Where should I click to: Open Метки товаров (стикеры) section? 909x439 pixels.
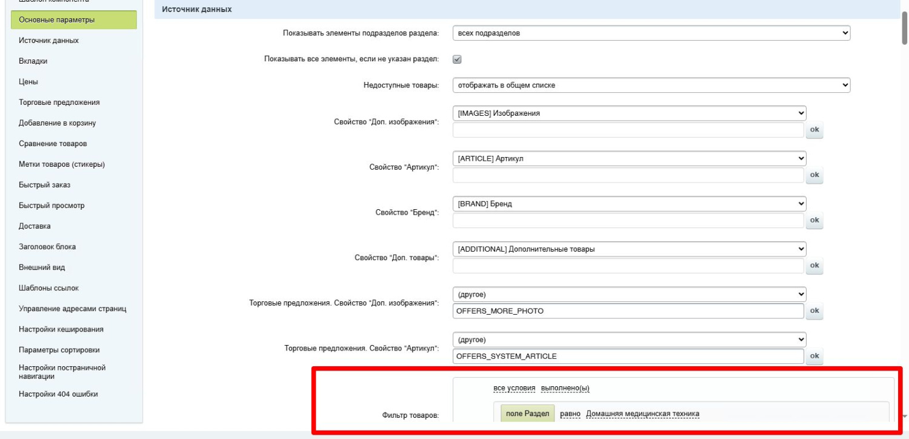pos(62,164)
